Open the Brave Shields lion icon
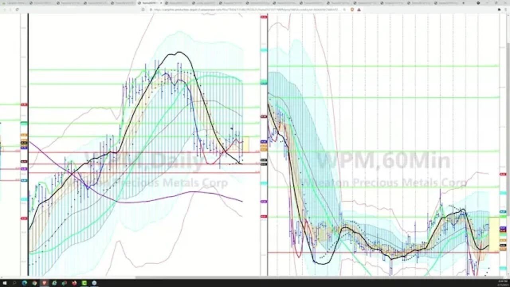The image size is (510, 287). 352,9
